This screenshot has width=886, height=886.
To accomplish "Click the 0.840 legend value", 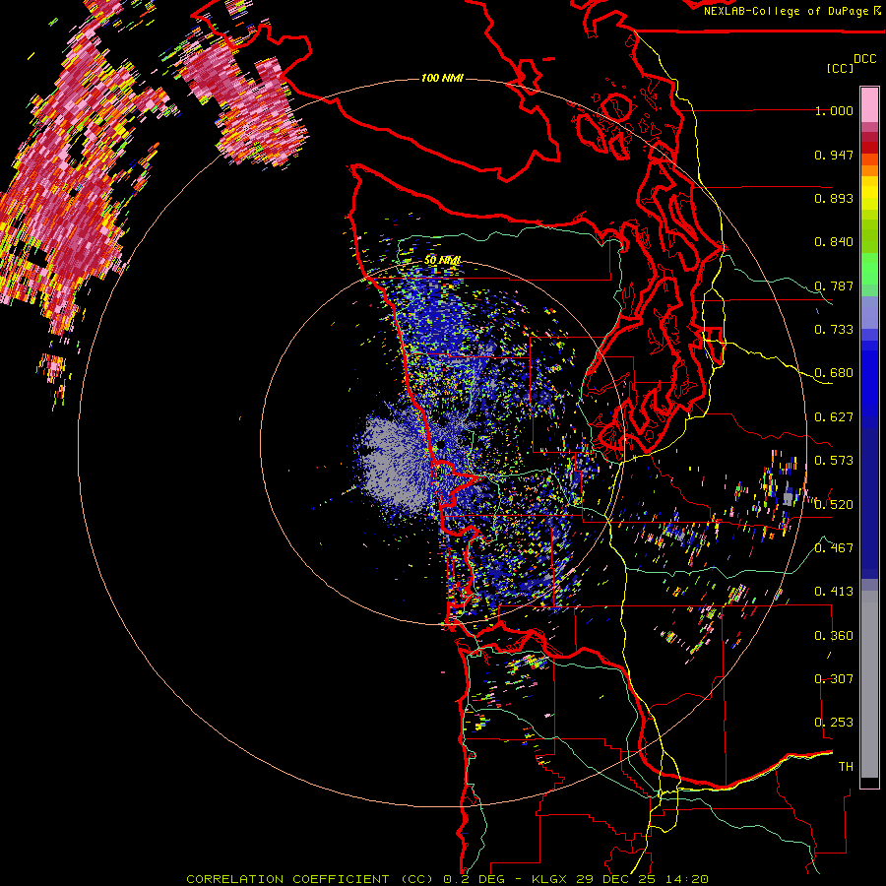I will coord(834,242).
